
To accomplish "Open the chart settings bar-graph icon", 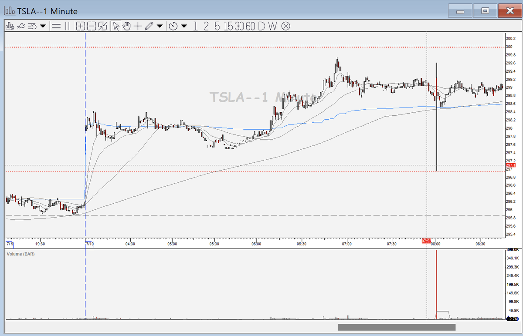I will (x=10, y=26).
